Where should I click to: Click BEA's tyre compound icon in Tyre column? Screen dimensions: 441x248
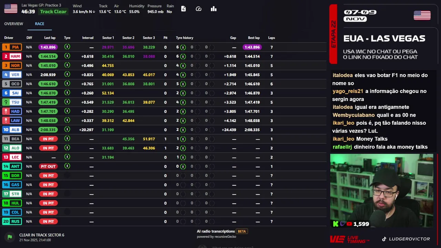67,138
